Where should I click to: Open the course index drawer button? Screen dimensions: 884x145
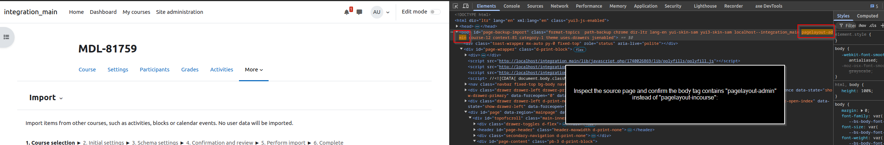[x=6, y=37]
